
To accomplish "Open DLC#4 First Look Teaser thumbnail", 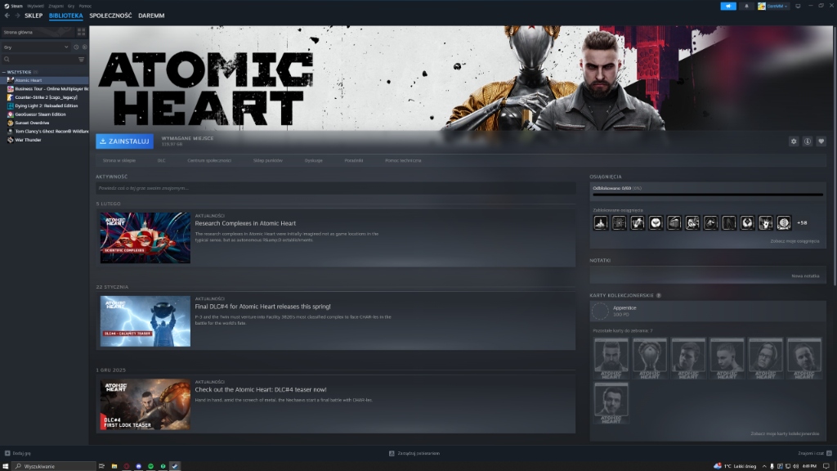I will pyautogui.click(x=145, y=404).
